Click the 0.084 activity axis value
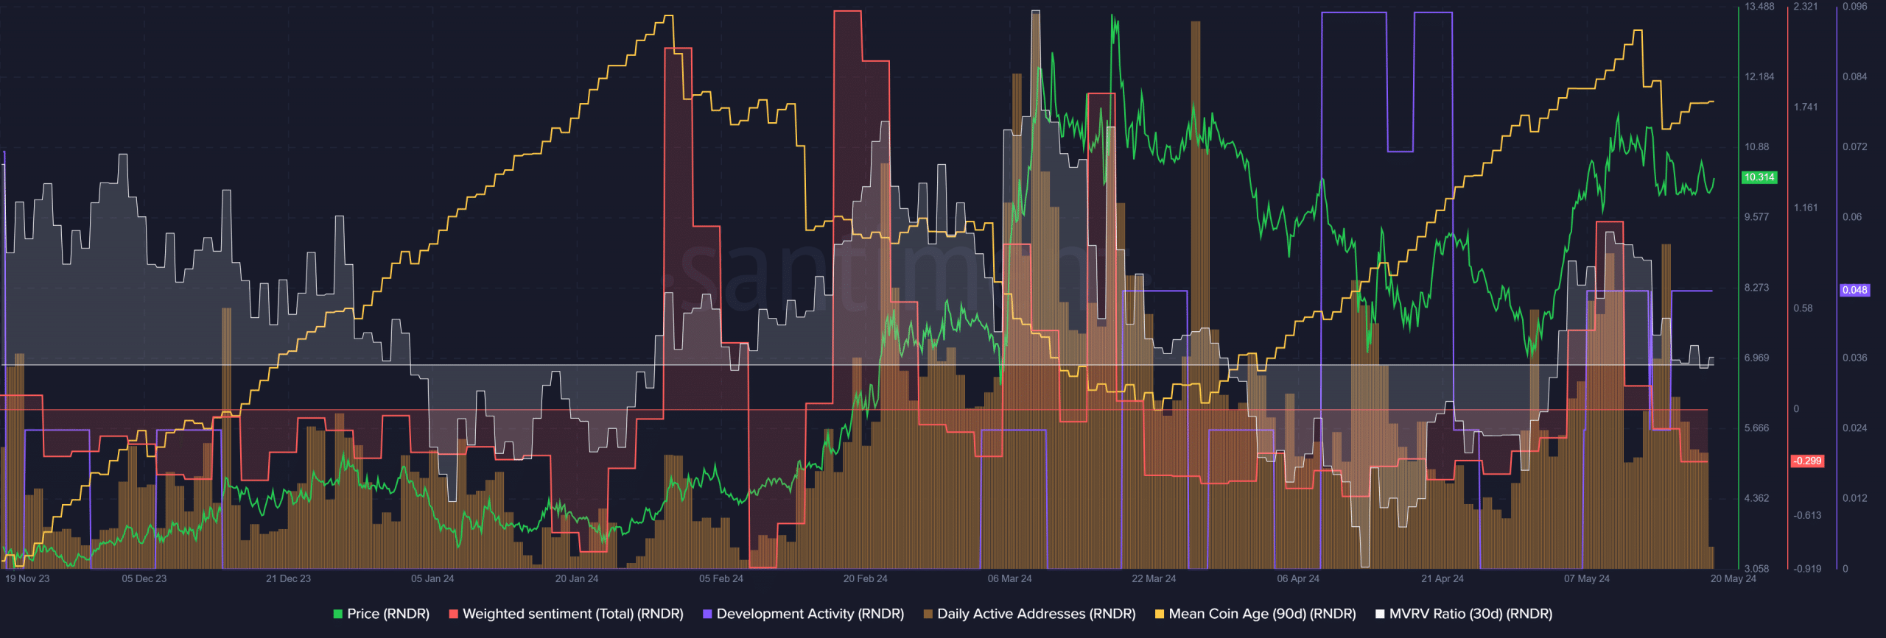Screen dimensions: 1886x638 1855,77
